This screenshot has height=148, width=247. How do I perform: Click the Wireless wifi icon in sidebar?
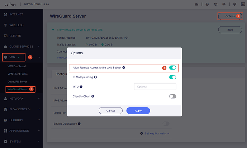click(5, 25)
